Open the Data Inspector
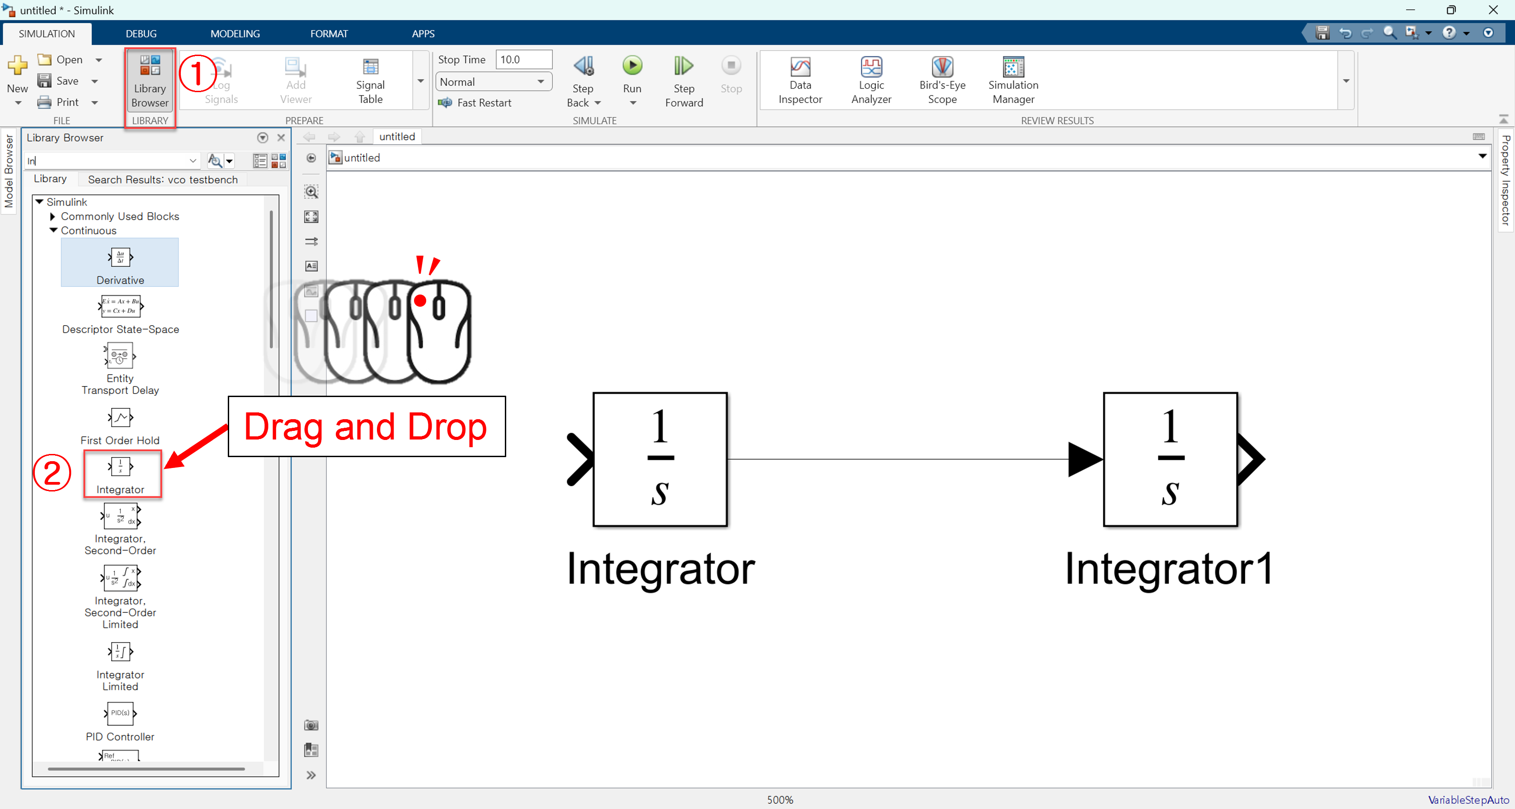 click(x=800, y=80)
